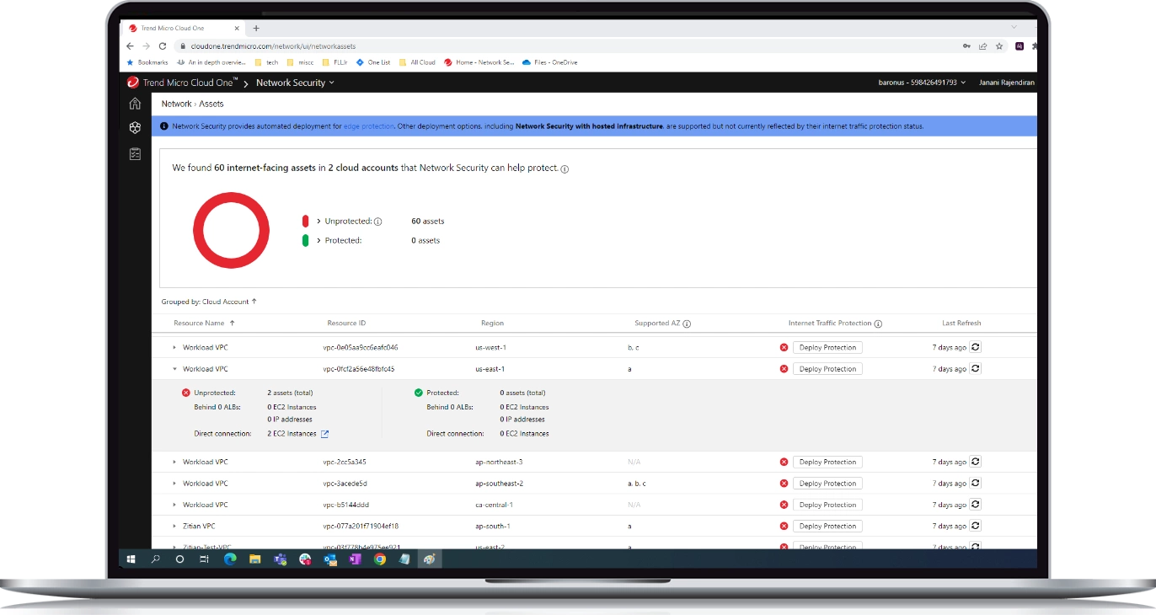Deploy Protection for vpc-2cc5a345
1156x615 pixels.
(827, 462)
